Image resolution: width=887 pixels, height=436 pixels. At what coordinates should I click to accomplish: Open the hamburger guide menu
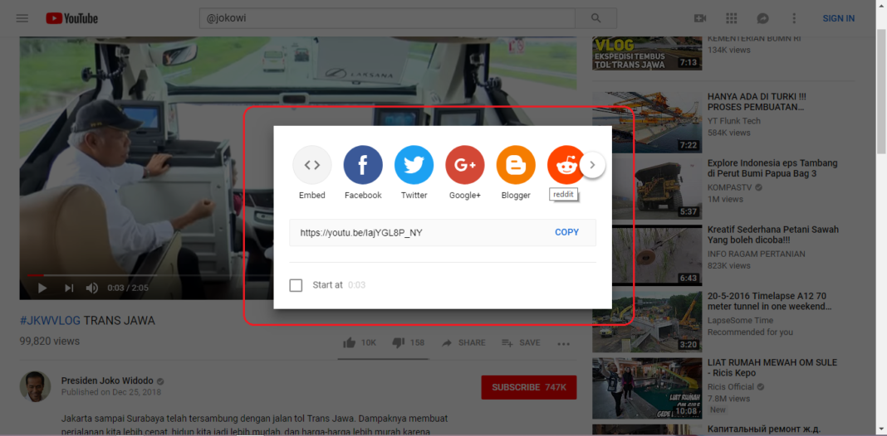tap(22, 18)
